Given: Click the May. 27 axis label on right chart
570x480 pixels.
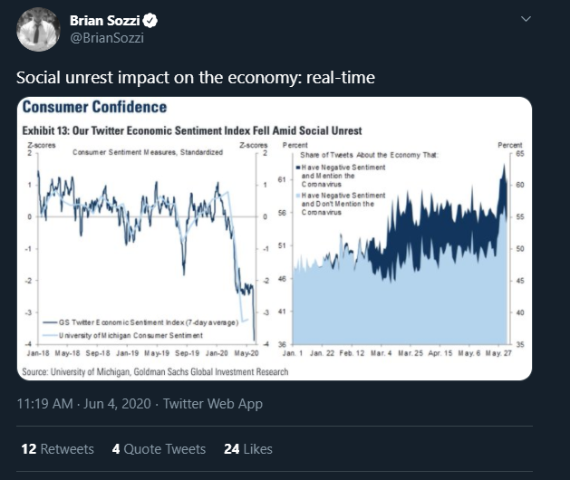Looking at the screenshot, I should (x=498, y=353).
